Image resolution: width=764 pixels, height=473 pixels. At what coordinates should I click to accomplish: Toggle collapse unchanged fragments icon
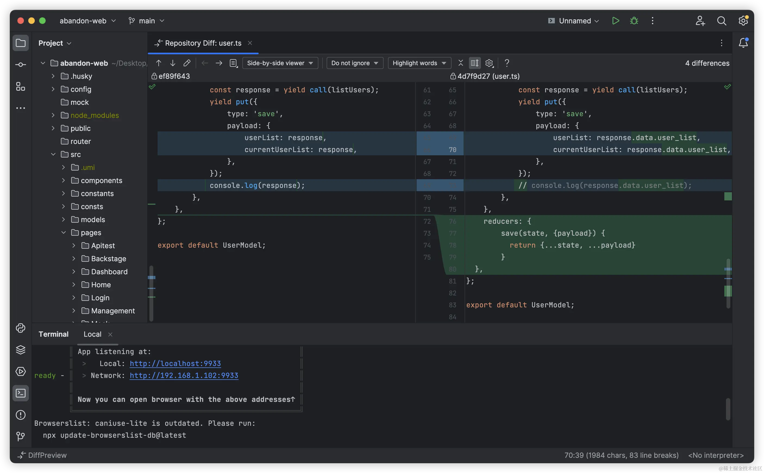pos(461,63)
